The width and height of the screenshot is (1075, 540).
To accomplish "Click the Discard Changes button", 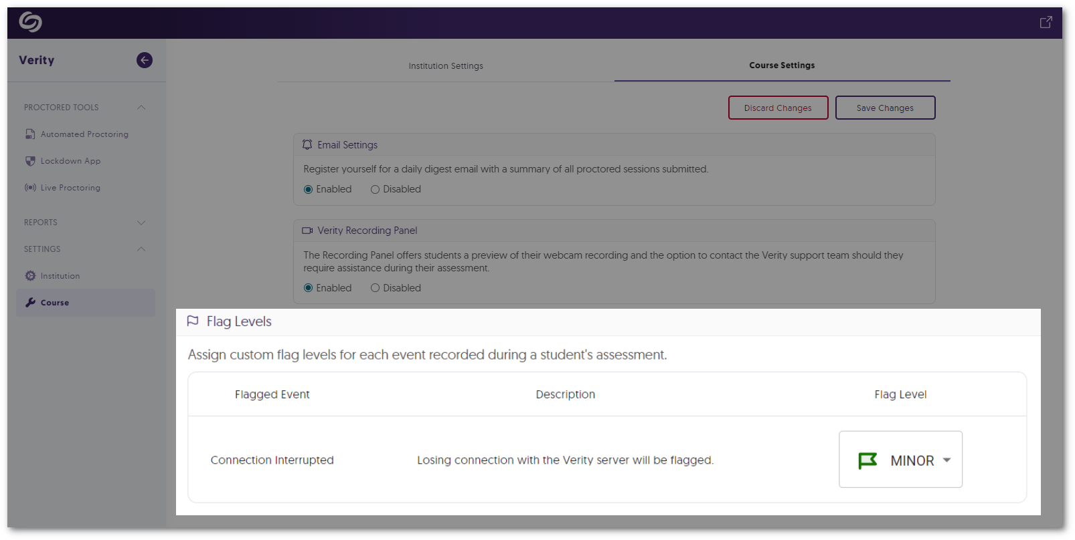I will [x=778, y=108].
